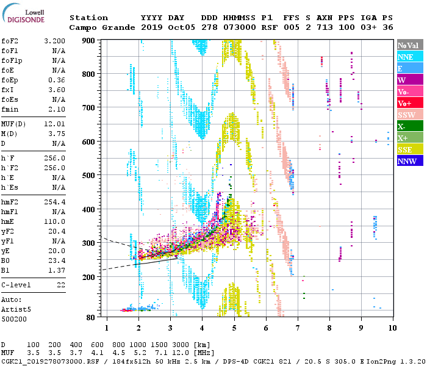Click the 1 MHz frequency axis label

point(107,328)
